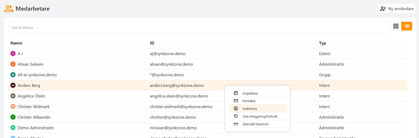The width and height of the screenshot is (419, 138).
Task: Click Ahsan Saleem's orange avatar
Action: 13,64
